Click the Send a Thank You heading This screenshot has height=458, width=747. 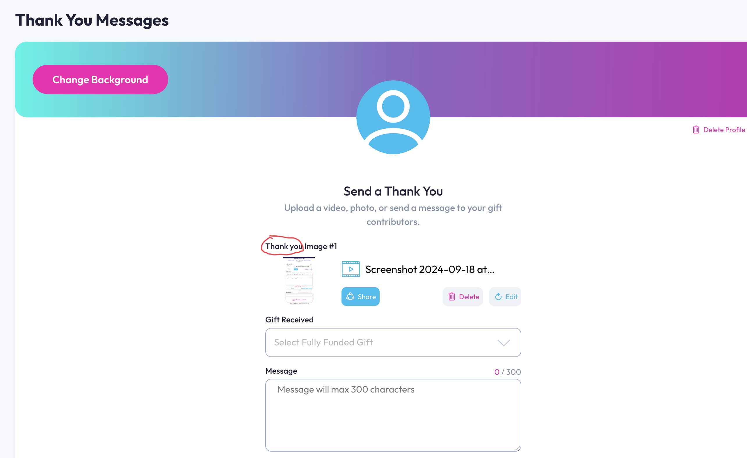pos(393,191)
